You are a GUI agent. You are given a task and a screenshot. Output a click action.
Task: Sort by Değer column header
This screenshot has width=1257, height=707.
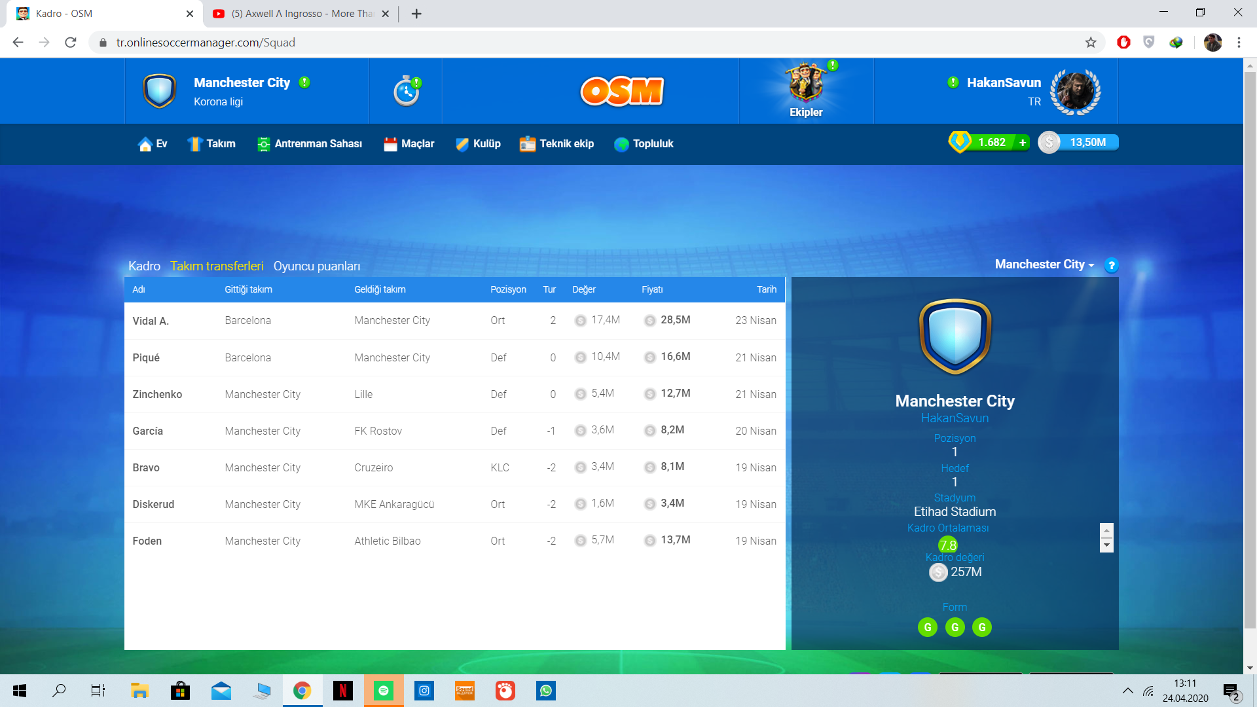(x=584, y=289)
